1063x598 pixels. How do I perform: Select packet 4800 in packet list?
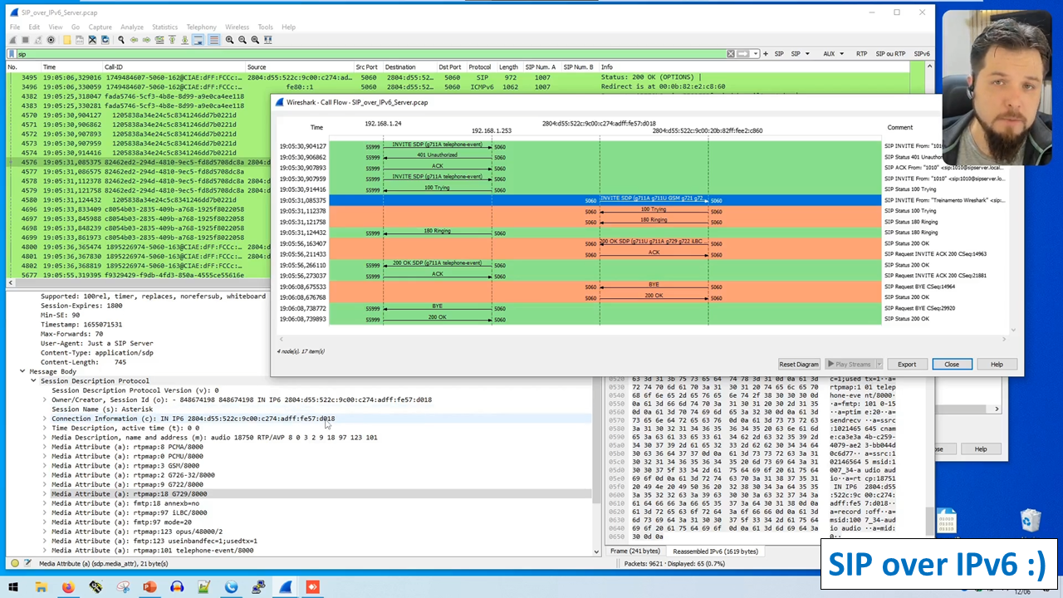tap(140, 248)
